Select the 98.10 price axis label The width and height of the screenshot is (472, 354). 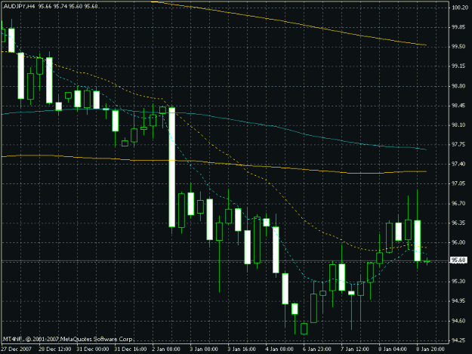click(x=458, y=125)
